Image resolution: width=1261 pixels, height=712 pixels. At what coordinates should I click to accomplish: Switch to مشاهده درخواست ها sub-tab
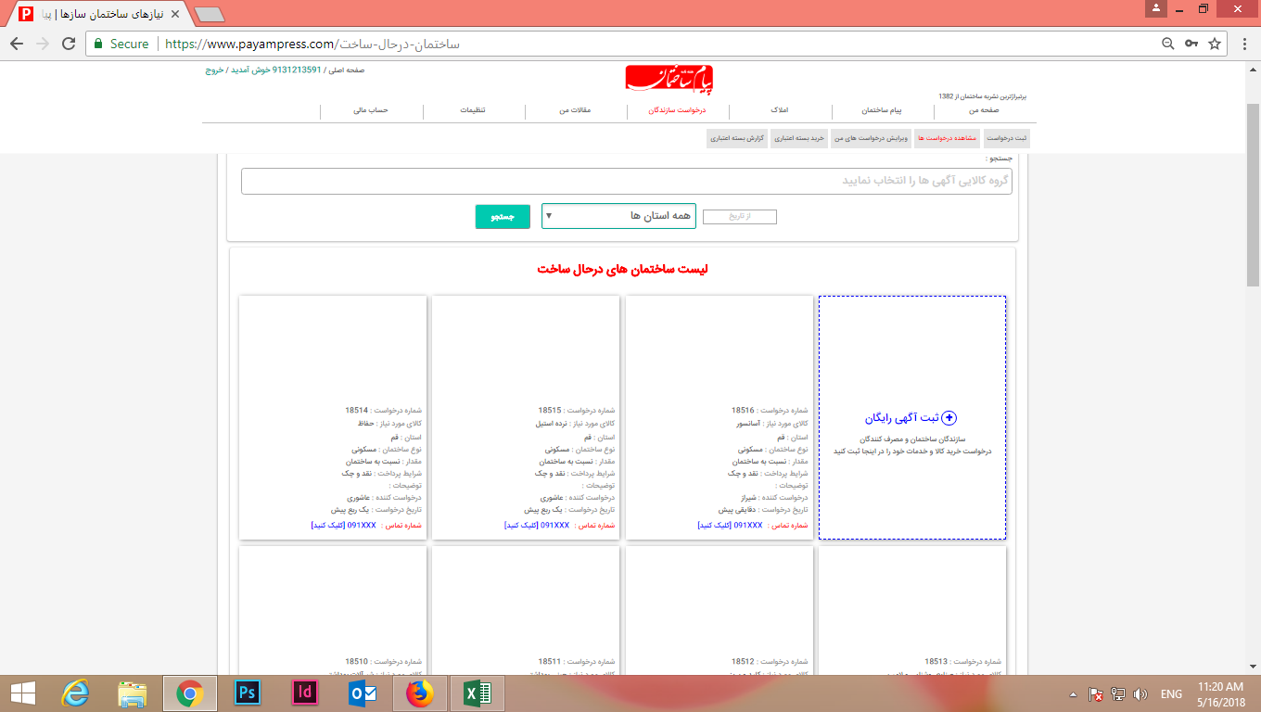946,137
